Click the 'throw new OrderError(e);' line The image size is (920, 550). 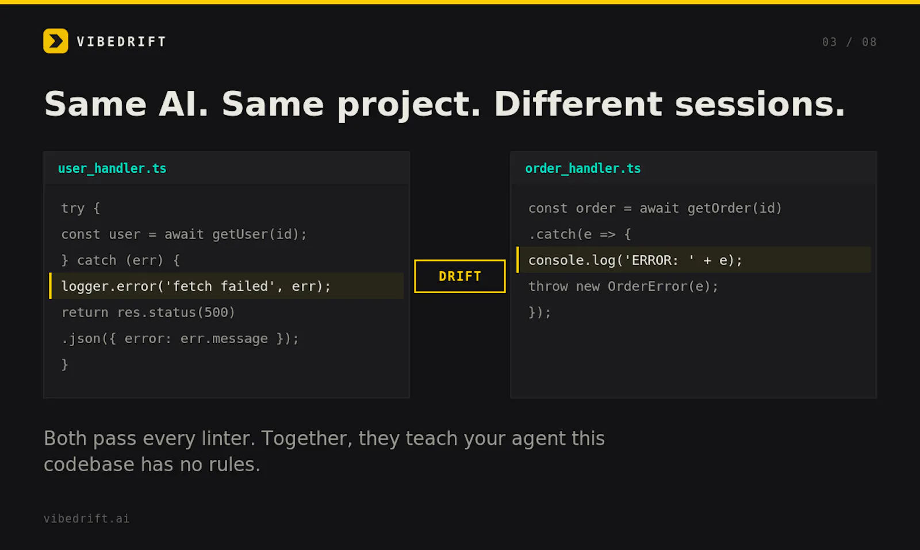tap(623, 286)
